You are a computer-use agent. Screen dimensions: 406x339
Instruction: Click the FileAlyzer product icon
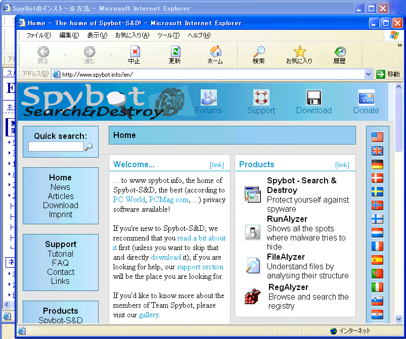point(253,265)
